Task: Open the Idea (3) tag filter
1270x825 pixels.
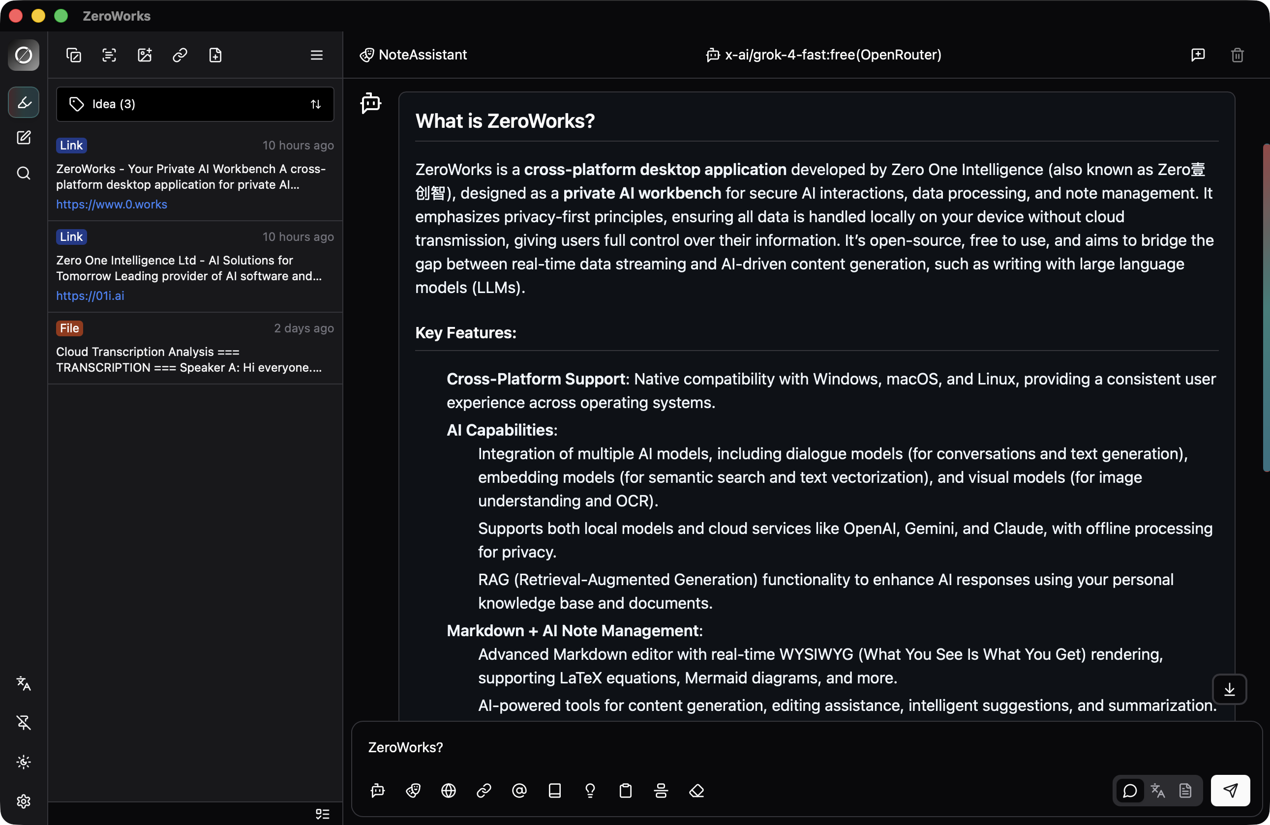Action: point(112,104)
